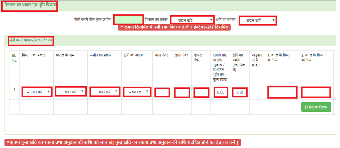Open the top क्षति का कारण dropdown

click(x=257, y=21)
